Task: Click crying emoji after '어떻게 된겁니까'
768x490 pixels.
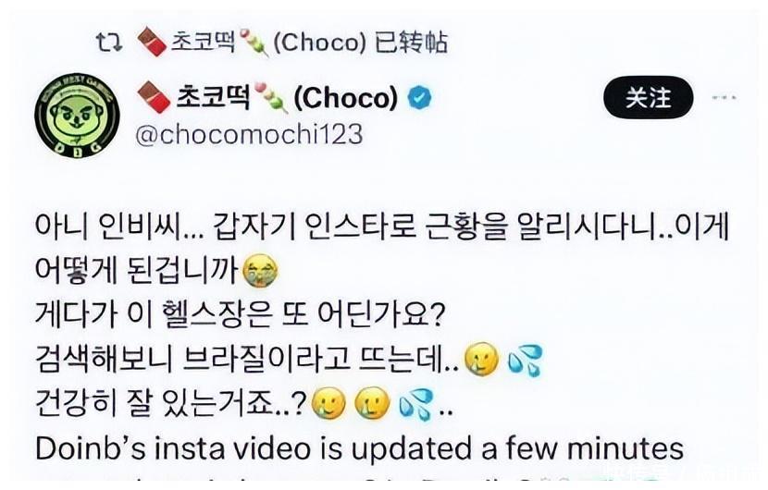Action: pyautogui.click(x=261, y=271)
